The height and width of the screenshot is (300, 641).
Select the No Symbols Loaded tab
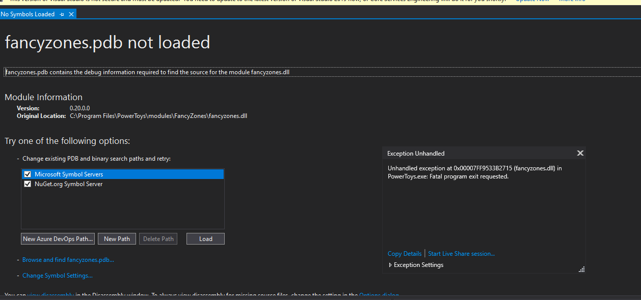click(28, 14)
